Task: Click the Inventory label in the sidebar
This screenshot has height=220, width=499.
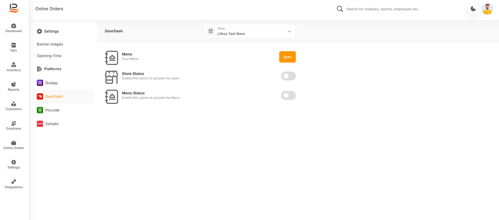Action: coord(14,70)
